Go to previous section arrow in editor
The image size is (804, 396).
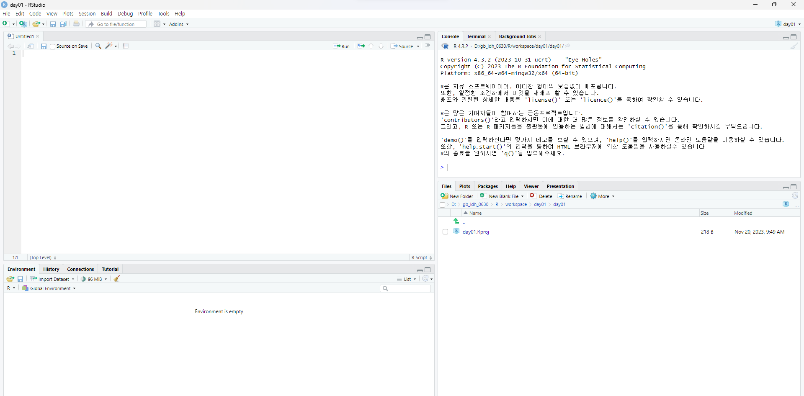coord(371,46)
